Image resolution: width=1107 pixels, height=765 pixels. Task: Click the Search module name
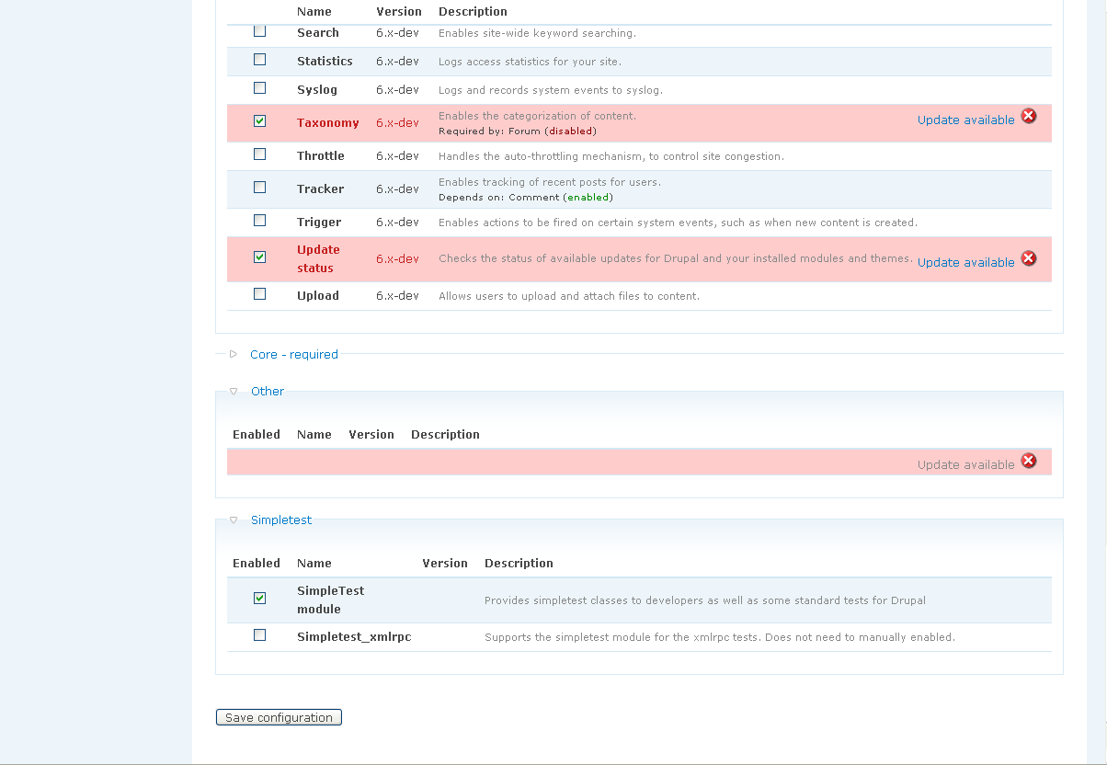318,33
